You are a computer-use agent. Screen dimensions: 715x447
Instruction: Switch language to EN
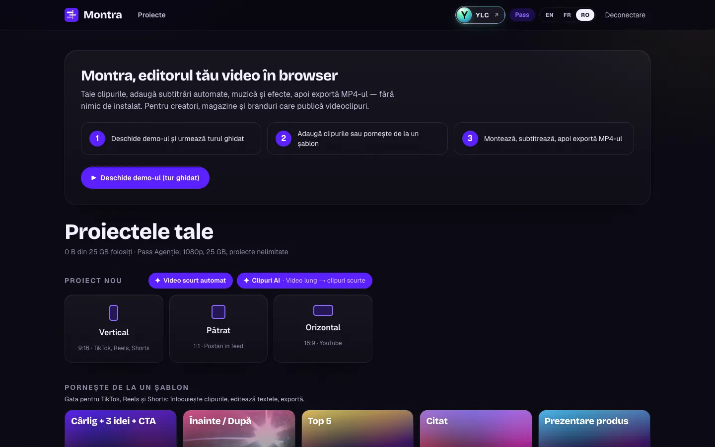point(550,15)
